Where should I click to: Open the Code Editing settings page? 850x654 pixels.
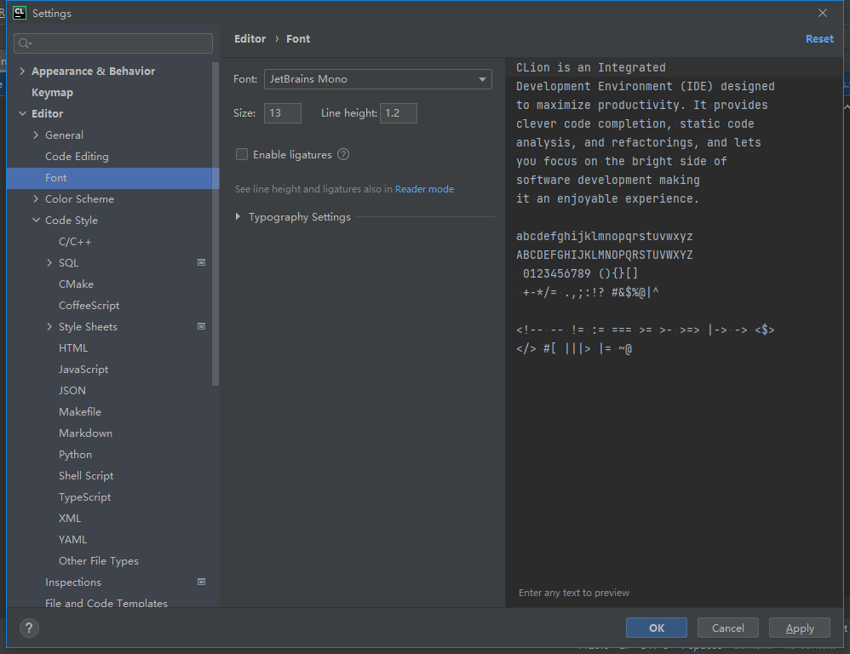(77, 156)
